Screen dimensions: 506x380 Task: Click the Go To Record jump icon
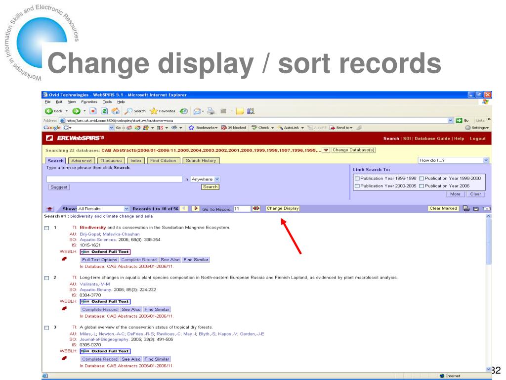(256, 208)
